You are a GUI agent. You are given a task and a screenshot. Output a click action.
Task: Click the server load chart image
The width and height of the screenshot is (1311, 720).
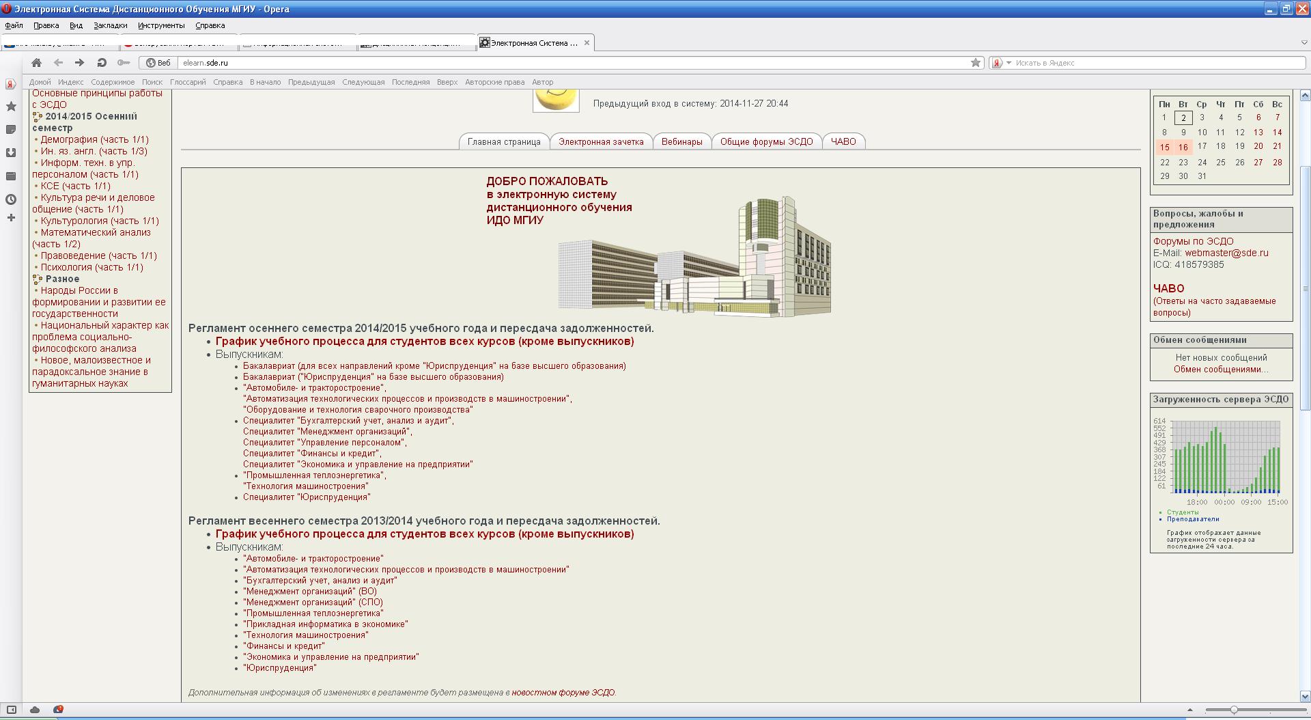tap(1220, 461)
